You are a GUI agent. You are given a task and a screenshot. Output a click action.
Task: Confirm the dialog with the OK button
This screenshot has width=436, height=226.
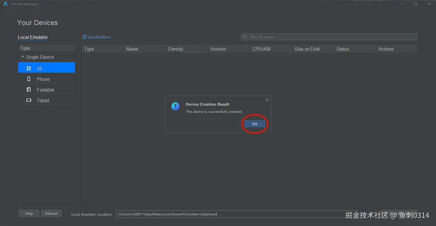255,124
